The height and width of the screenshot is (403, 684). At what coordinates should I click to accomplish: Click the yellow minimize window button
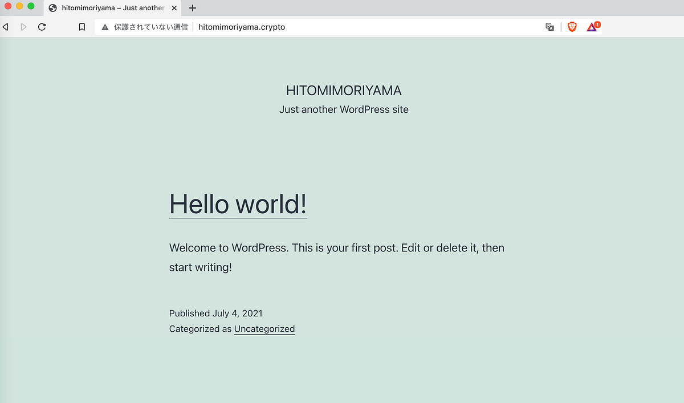19,6
